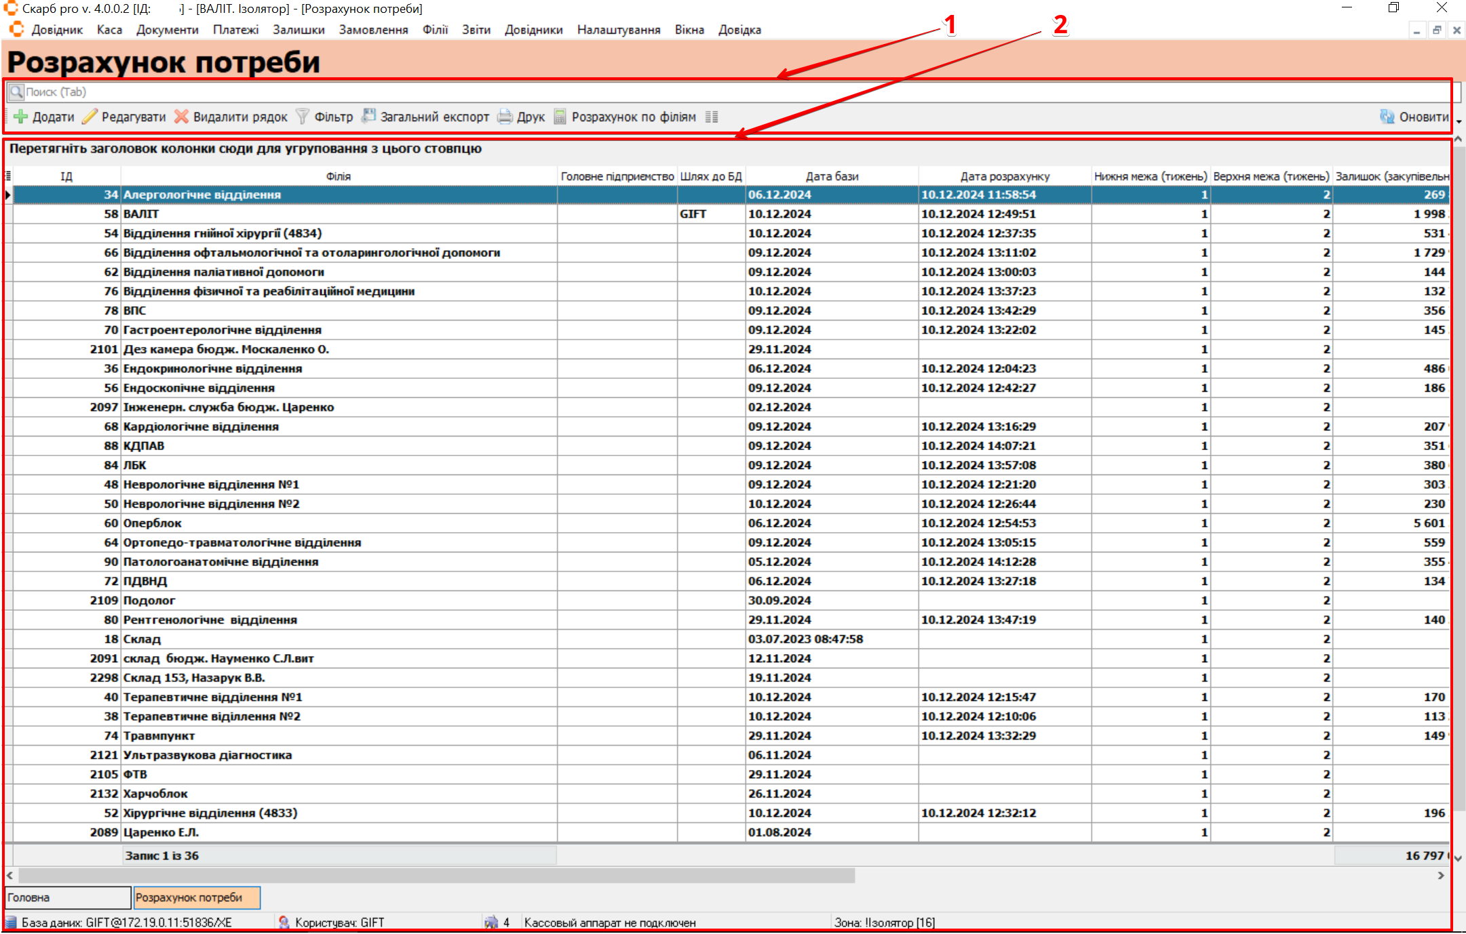Click the pencil Редагувати icon
The width and height of the screenshot is (1466, 934).
pos(90,117)
